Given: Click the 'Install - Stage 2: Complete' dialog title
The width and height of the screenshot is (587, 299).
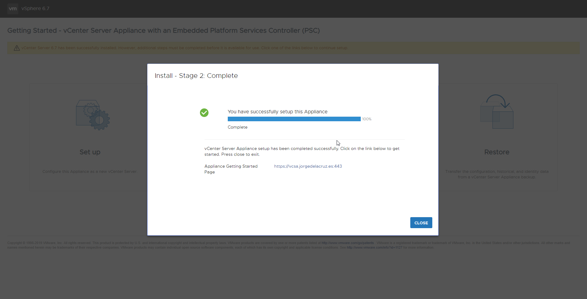Looking at the screenshot, I should coord(196,76).
